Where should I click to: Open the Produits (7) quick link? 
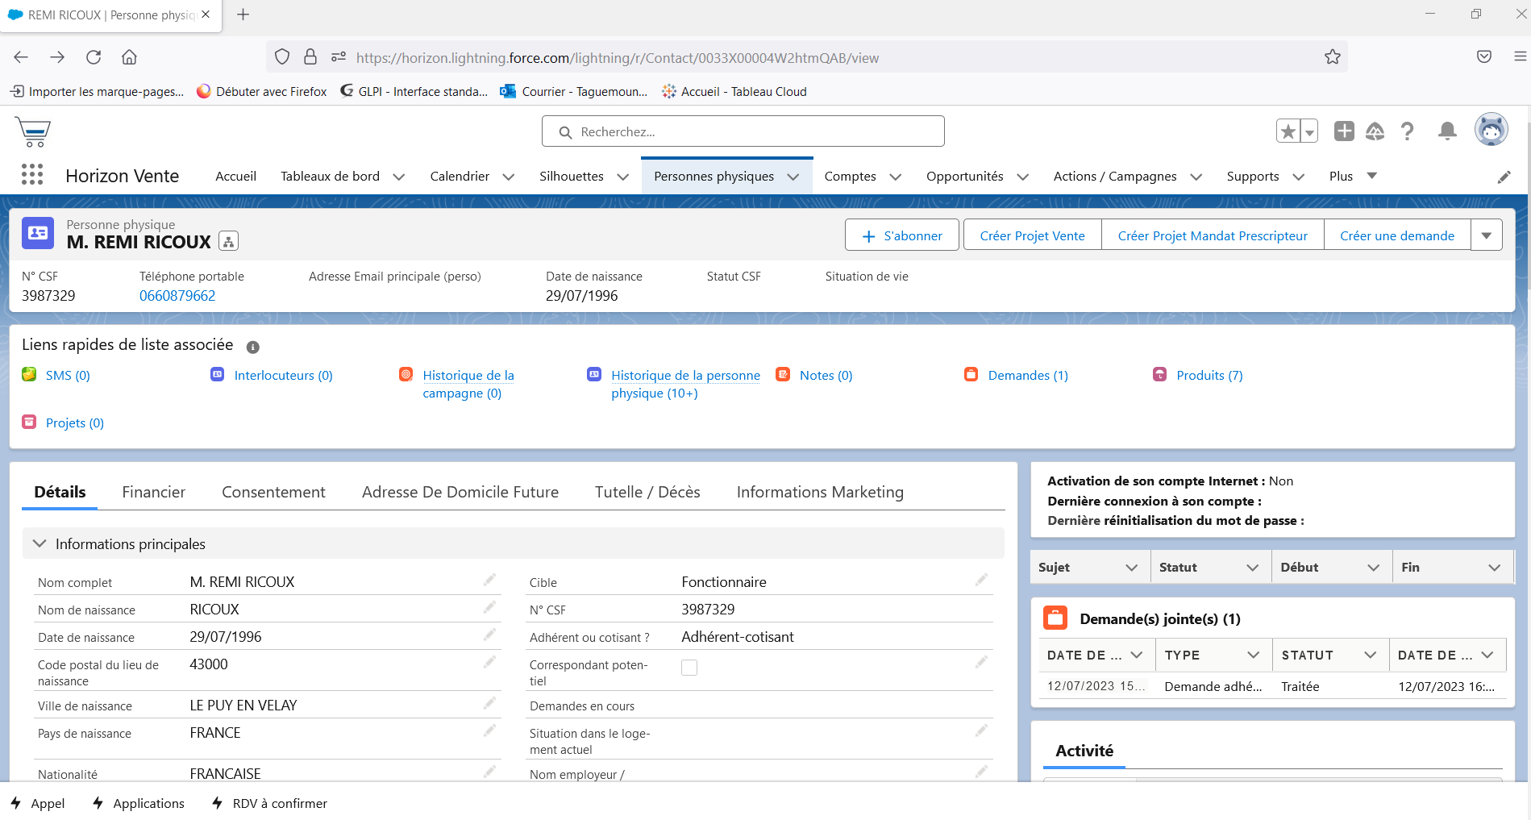tap(1209, 375)
